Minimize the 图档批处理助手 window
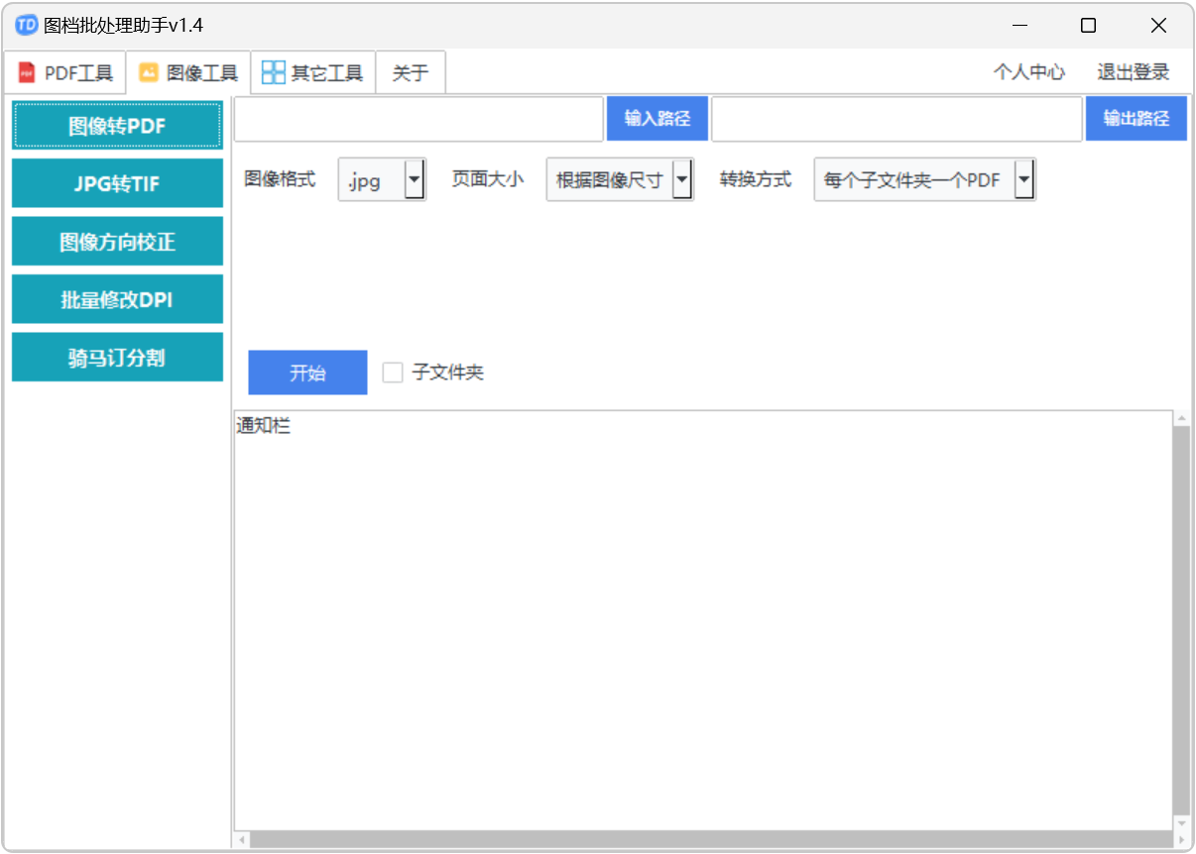 pos(1017,26)
